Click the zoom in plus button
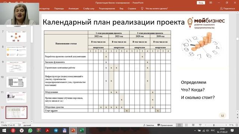The width and height of the screenshot is (239, 134). click(x=226, y=125)
